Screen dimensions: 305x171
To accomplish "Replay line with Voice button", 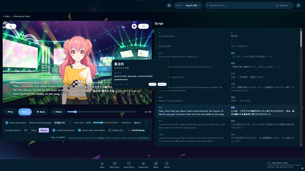I will [58, 112].
